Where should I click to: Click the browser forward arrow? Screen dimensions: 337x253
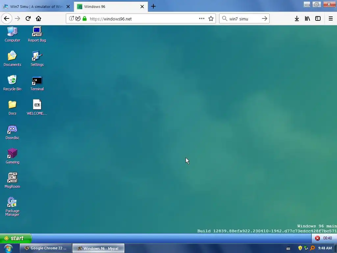pos(17,18)
